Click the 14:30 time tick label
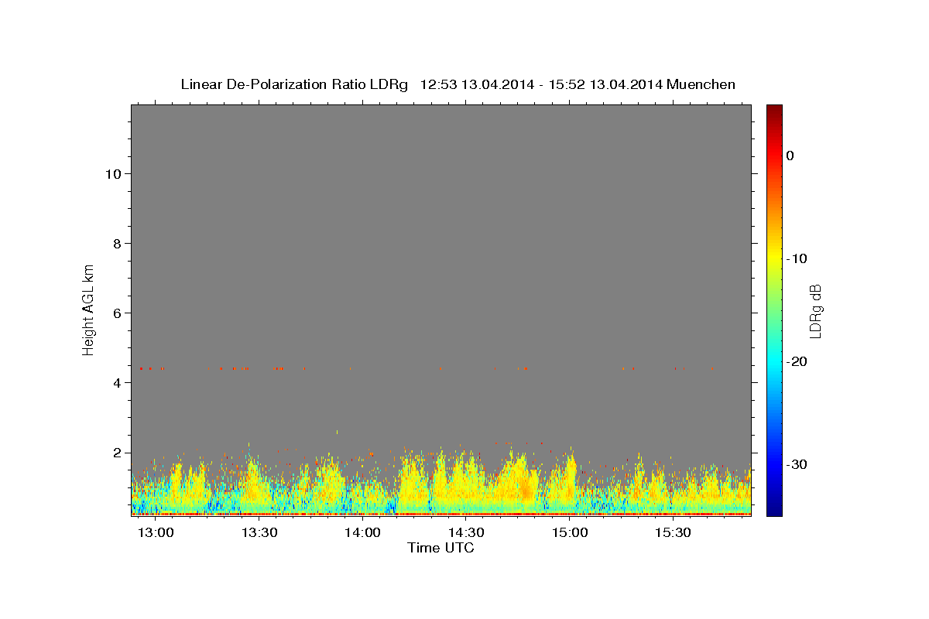The width and height of the screenshot is (929, 619). click(x=466, y=533)
